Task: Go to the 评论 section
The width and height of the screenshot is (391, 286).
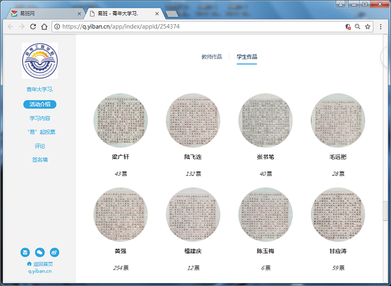Action: tap(40, 146)
